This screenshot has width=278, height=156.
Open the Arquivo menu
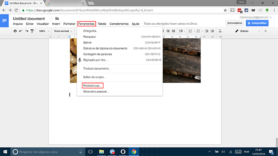[18, 24]
